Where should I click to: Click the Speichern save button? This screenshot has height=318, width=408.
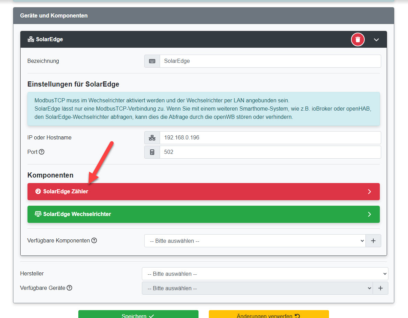tap(138, 314)
